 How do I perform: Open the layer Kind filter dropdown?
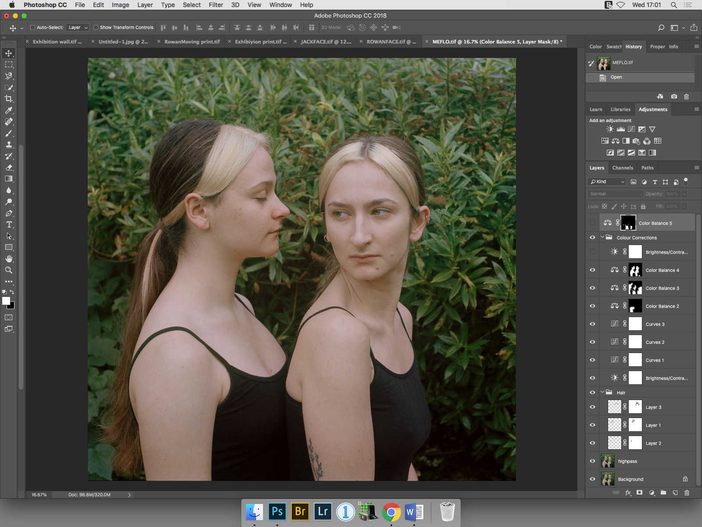(607, 181)
